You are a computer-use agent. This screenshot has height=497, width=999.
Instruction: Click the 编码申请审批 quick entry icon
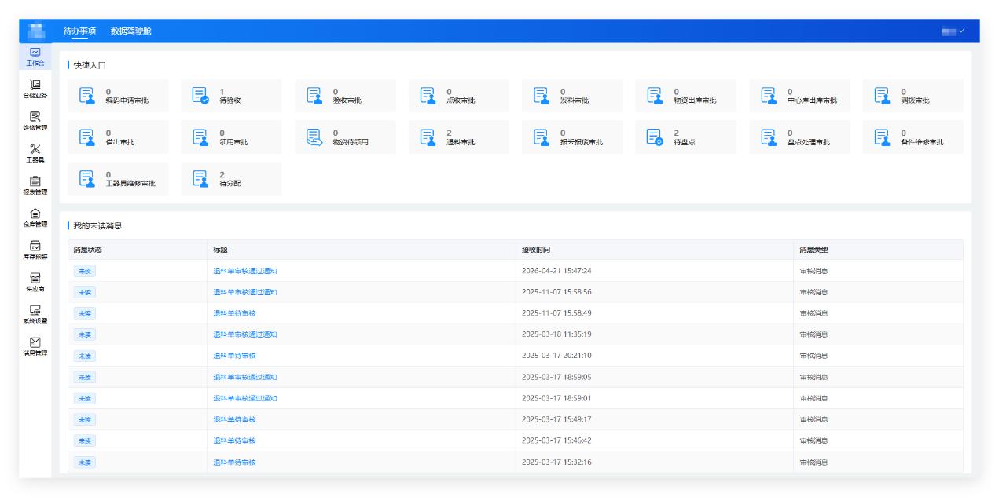point(87,96)
